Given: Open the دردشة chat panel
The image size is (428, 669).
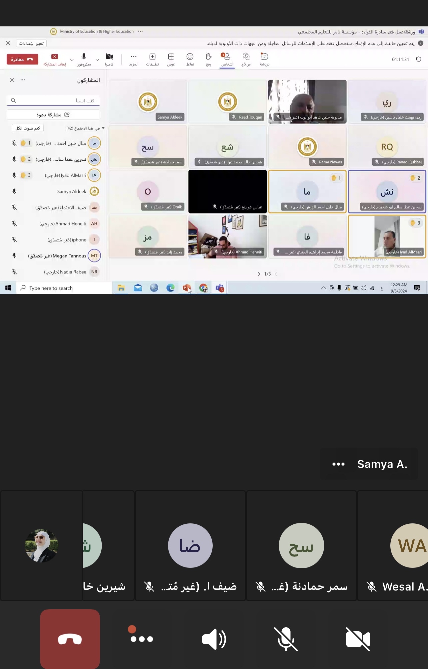Looking at the screenshot, I should 265,59.
